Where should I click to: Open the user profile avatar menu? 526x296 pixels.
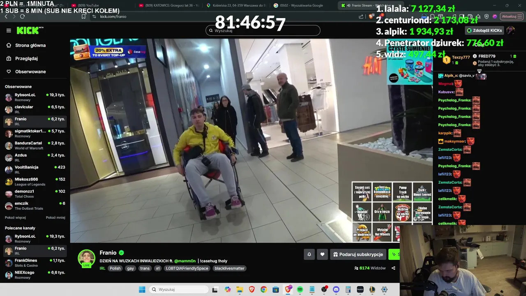510,30
